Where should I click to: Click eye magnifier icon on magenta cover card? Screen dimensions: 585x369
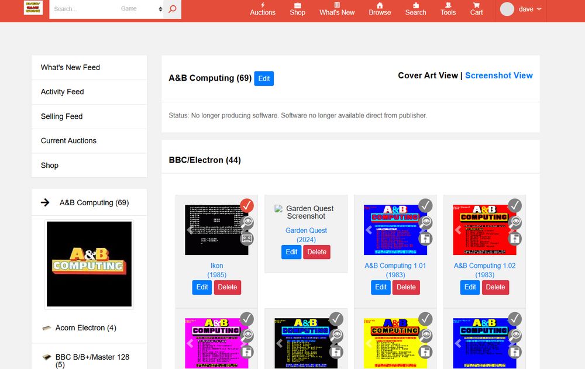click(247, 336)
